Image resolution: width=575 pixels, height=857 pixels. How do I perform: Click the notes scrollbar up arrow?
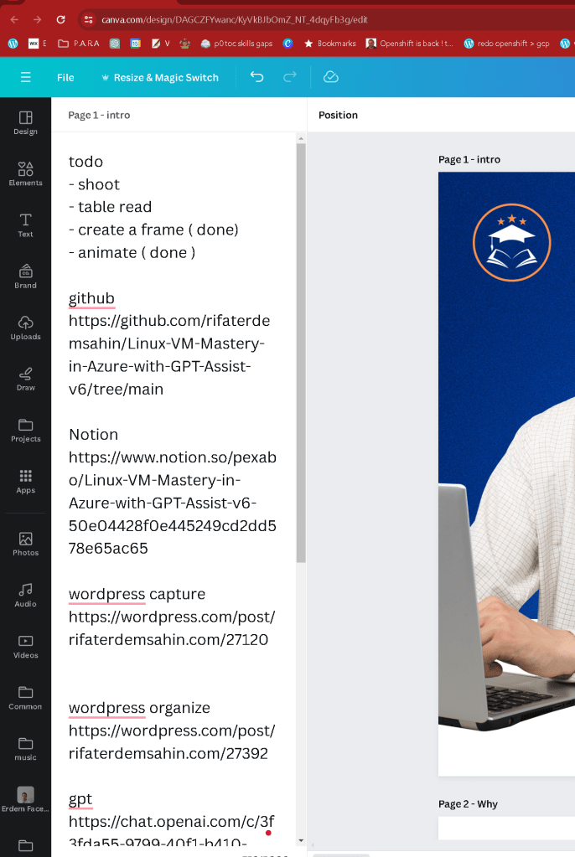pos(301,139)
